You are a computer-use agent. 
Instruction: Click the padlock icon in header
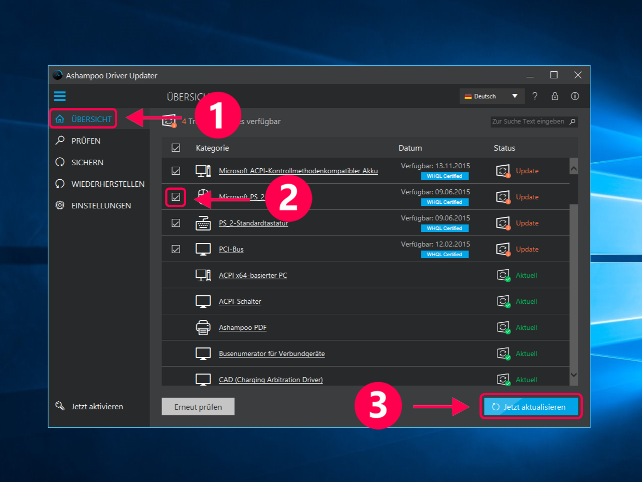(x=555, y=96)
